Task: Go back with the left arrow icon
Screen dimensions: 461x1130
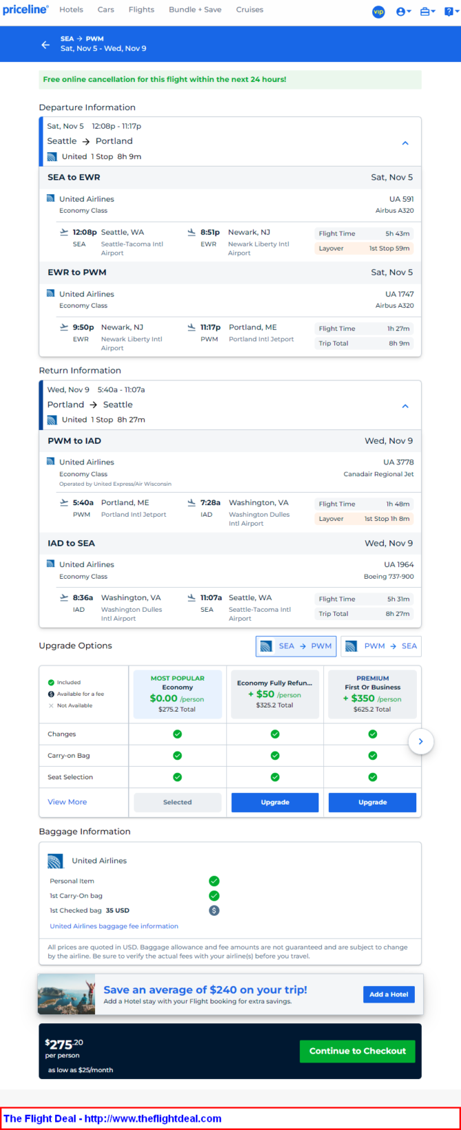Action: pos(45,44)
